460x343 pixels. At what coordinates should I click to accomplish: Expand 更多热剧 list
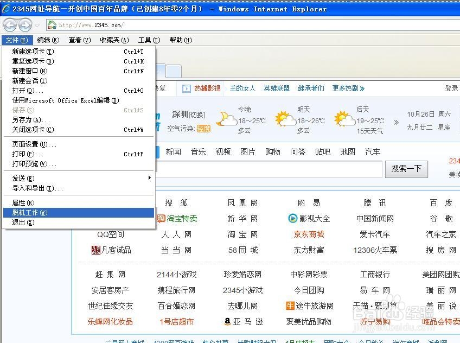(x=348, y=88)
